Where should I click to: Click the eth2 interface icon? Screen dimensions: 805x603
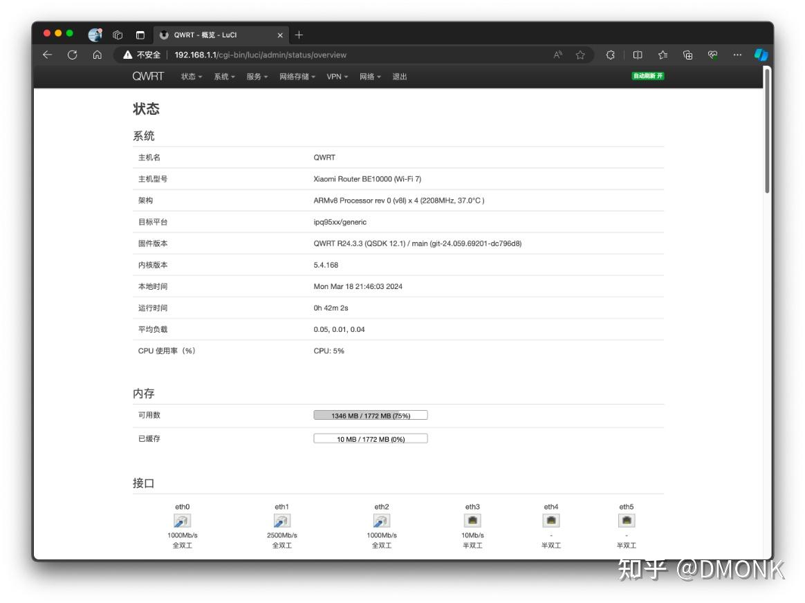382,520
